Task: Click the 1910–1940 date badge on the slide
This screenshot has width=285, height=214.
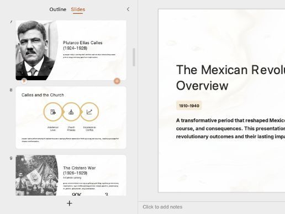Action: [189, 106]
